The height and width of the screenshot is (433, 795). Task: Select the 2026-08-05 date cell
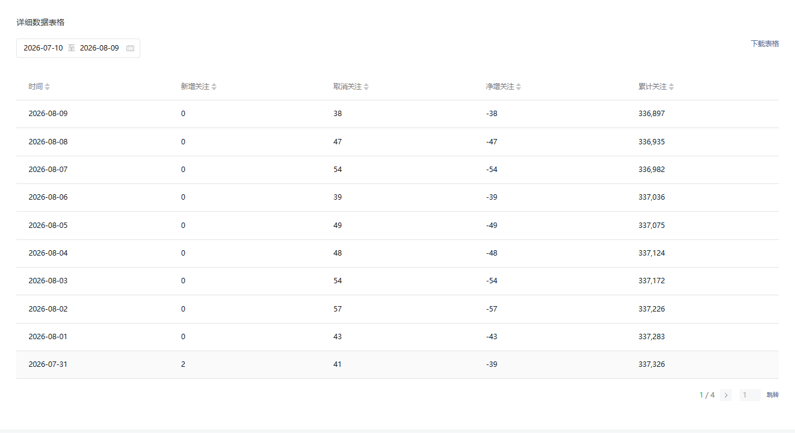[x=48, y=226]
